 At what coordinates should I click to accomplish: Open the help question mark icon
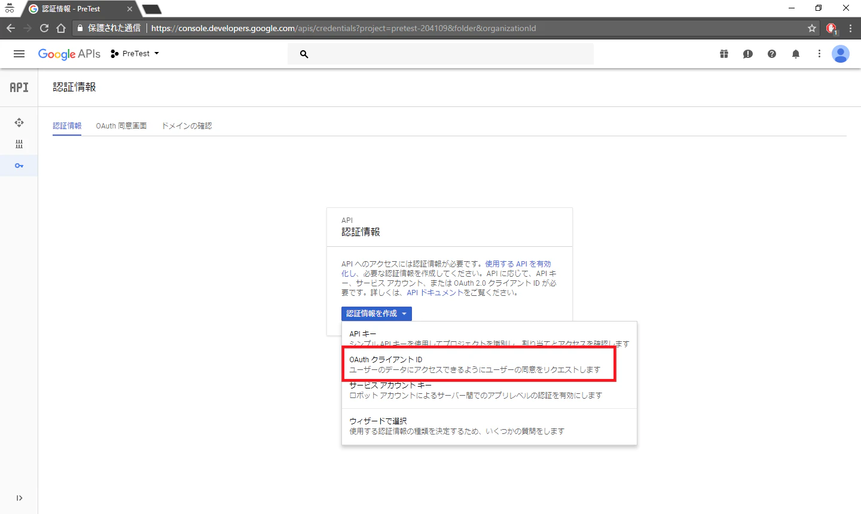pos(772,54)
